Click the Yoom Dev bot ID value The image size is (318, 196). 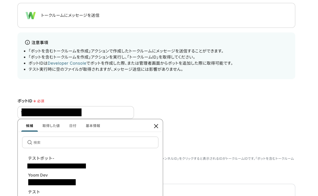(x=52, y=182)
